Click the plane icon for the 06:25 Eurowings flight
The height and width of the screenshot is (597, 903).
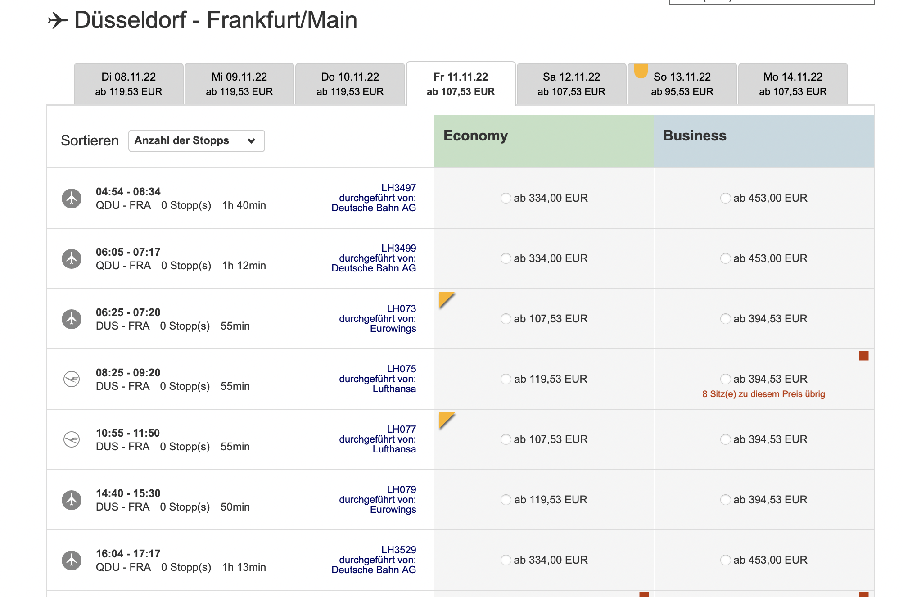pyautogui.click(x=72, y=319)
